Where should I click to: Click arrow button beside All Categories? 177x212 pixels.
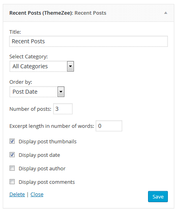tap(70, 66)
